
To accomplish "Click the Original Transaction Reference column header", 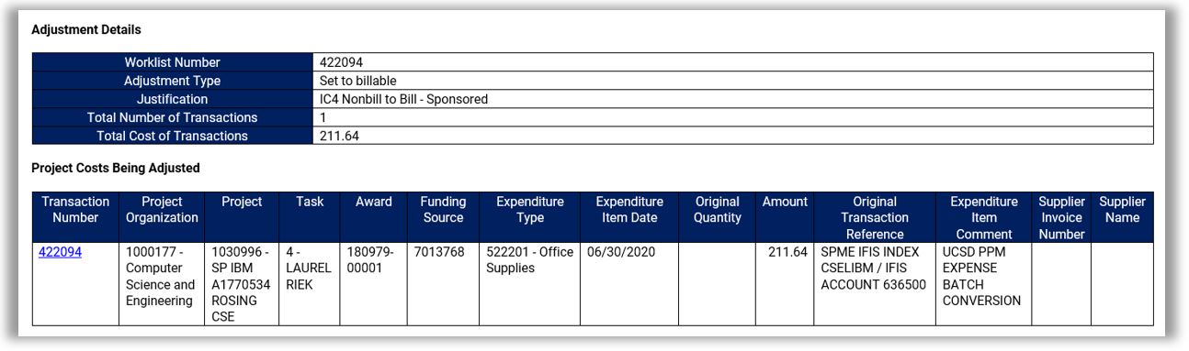I will [x=875, y=217].
